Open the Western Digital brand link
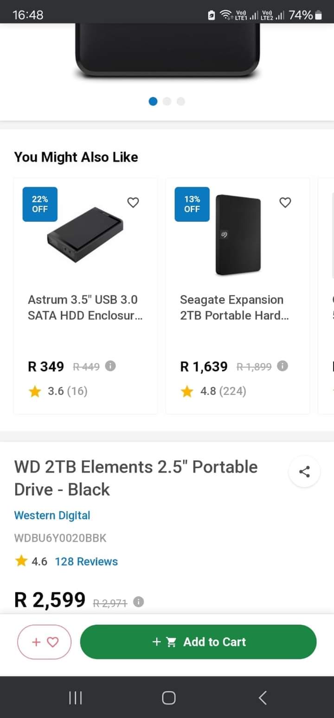 [52, 515]
